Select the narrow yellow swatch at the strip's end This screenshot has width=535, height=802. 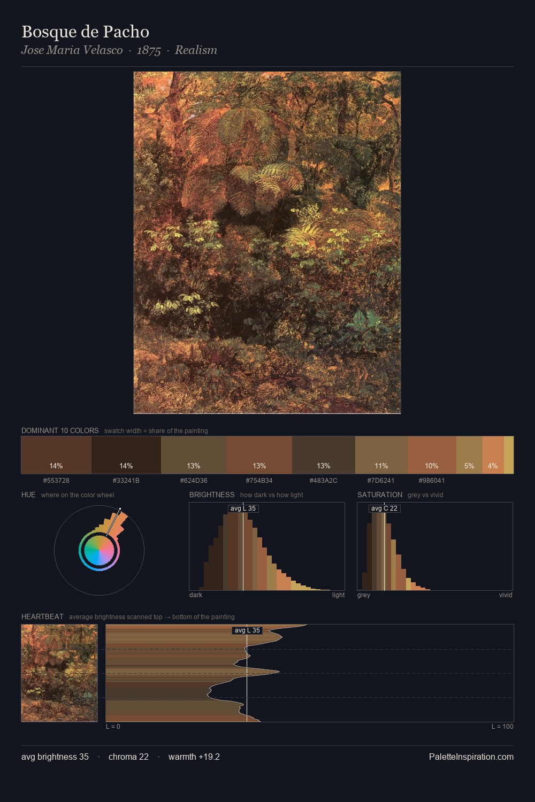coord(509,455)
